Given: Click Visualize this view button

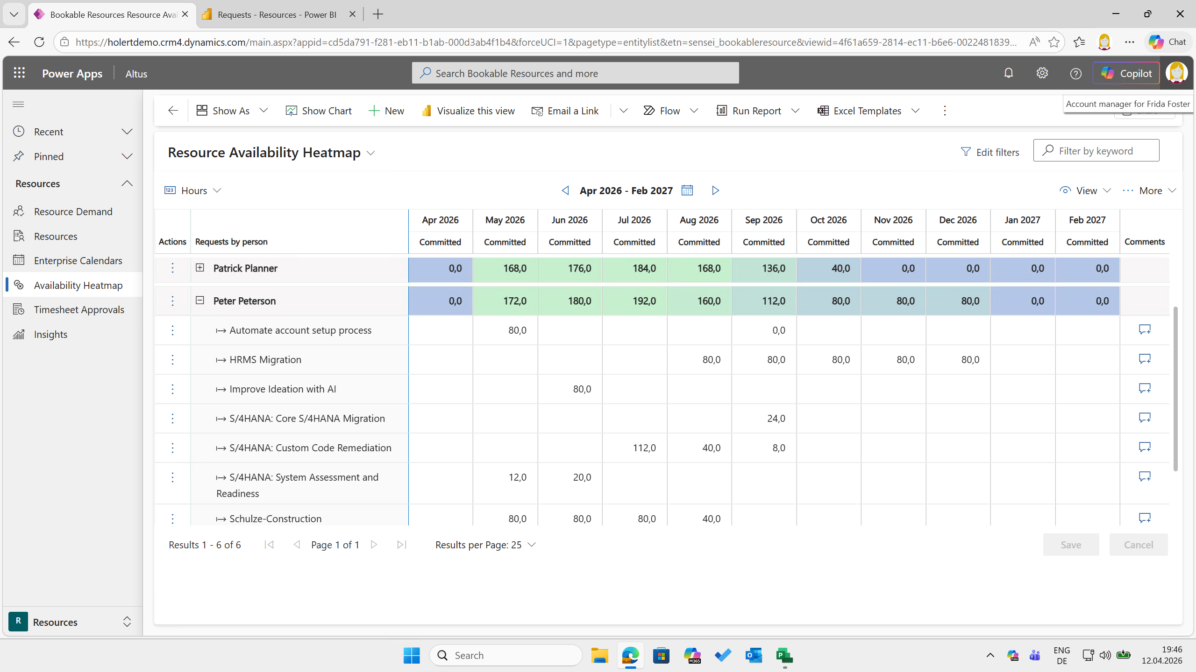Looking at the screenshot, I should (x=468, y=111).
